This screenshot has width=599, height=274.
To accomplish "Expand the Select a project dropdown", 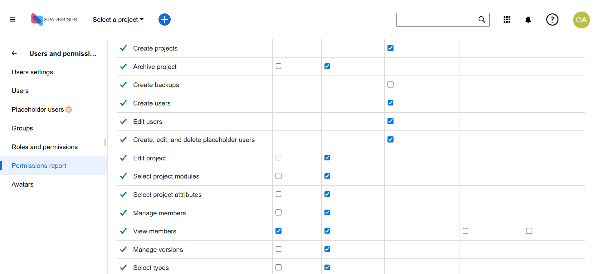I will point(118,20).
